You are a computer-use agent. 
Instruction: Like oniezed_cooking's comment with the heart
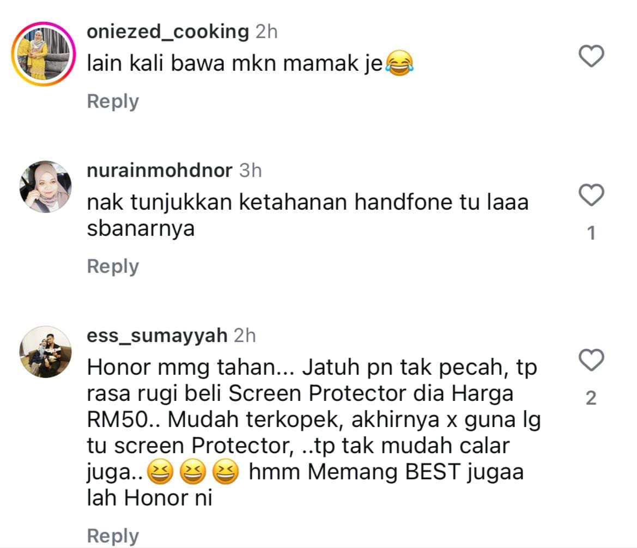pyautogui.click(x=592, y=56)
